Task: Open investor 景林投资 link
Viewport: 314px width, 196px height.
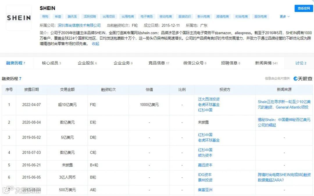Action: tap(205, 180)
